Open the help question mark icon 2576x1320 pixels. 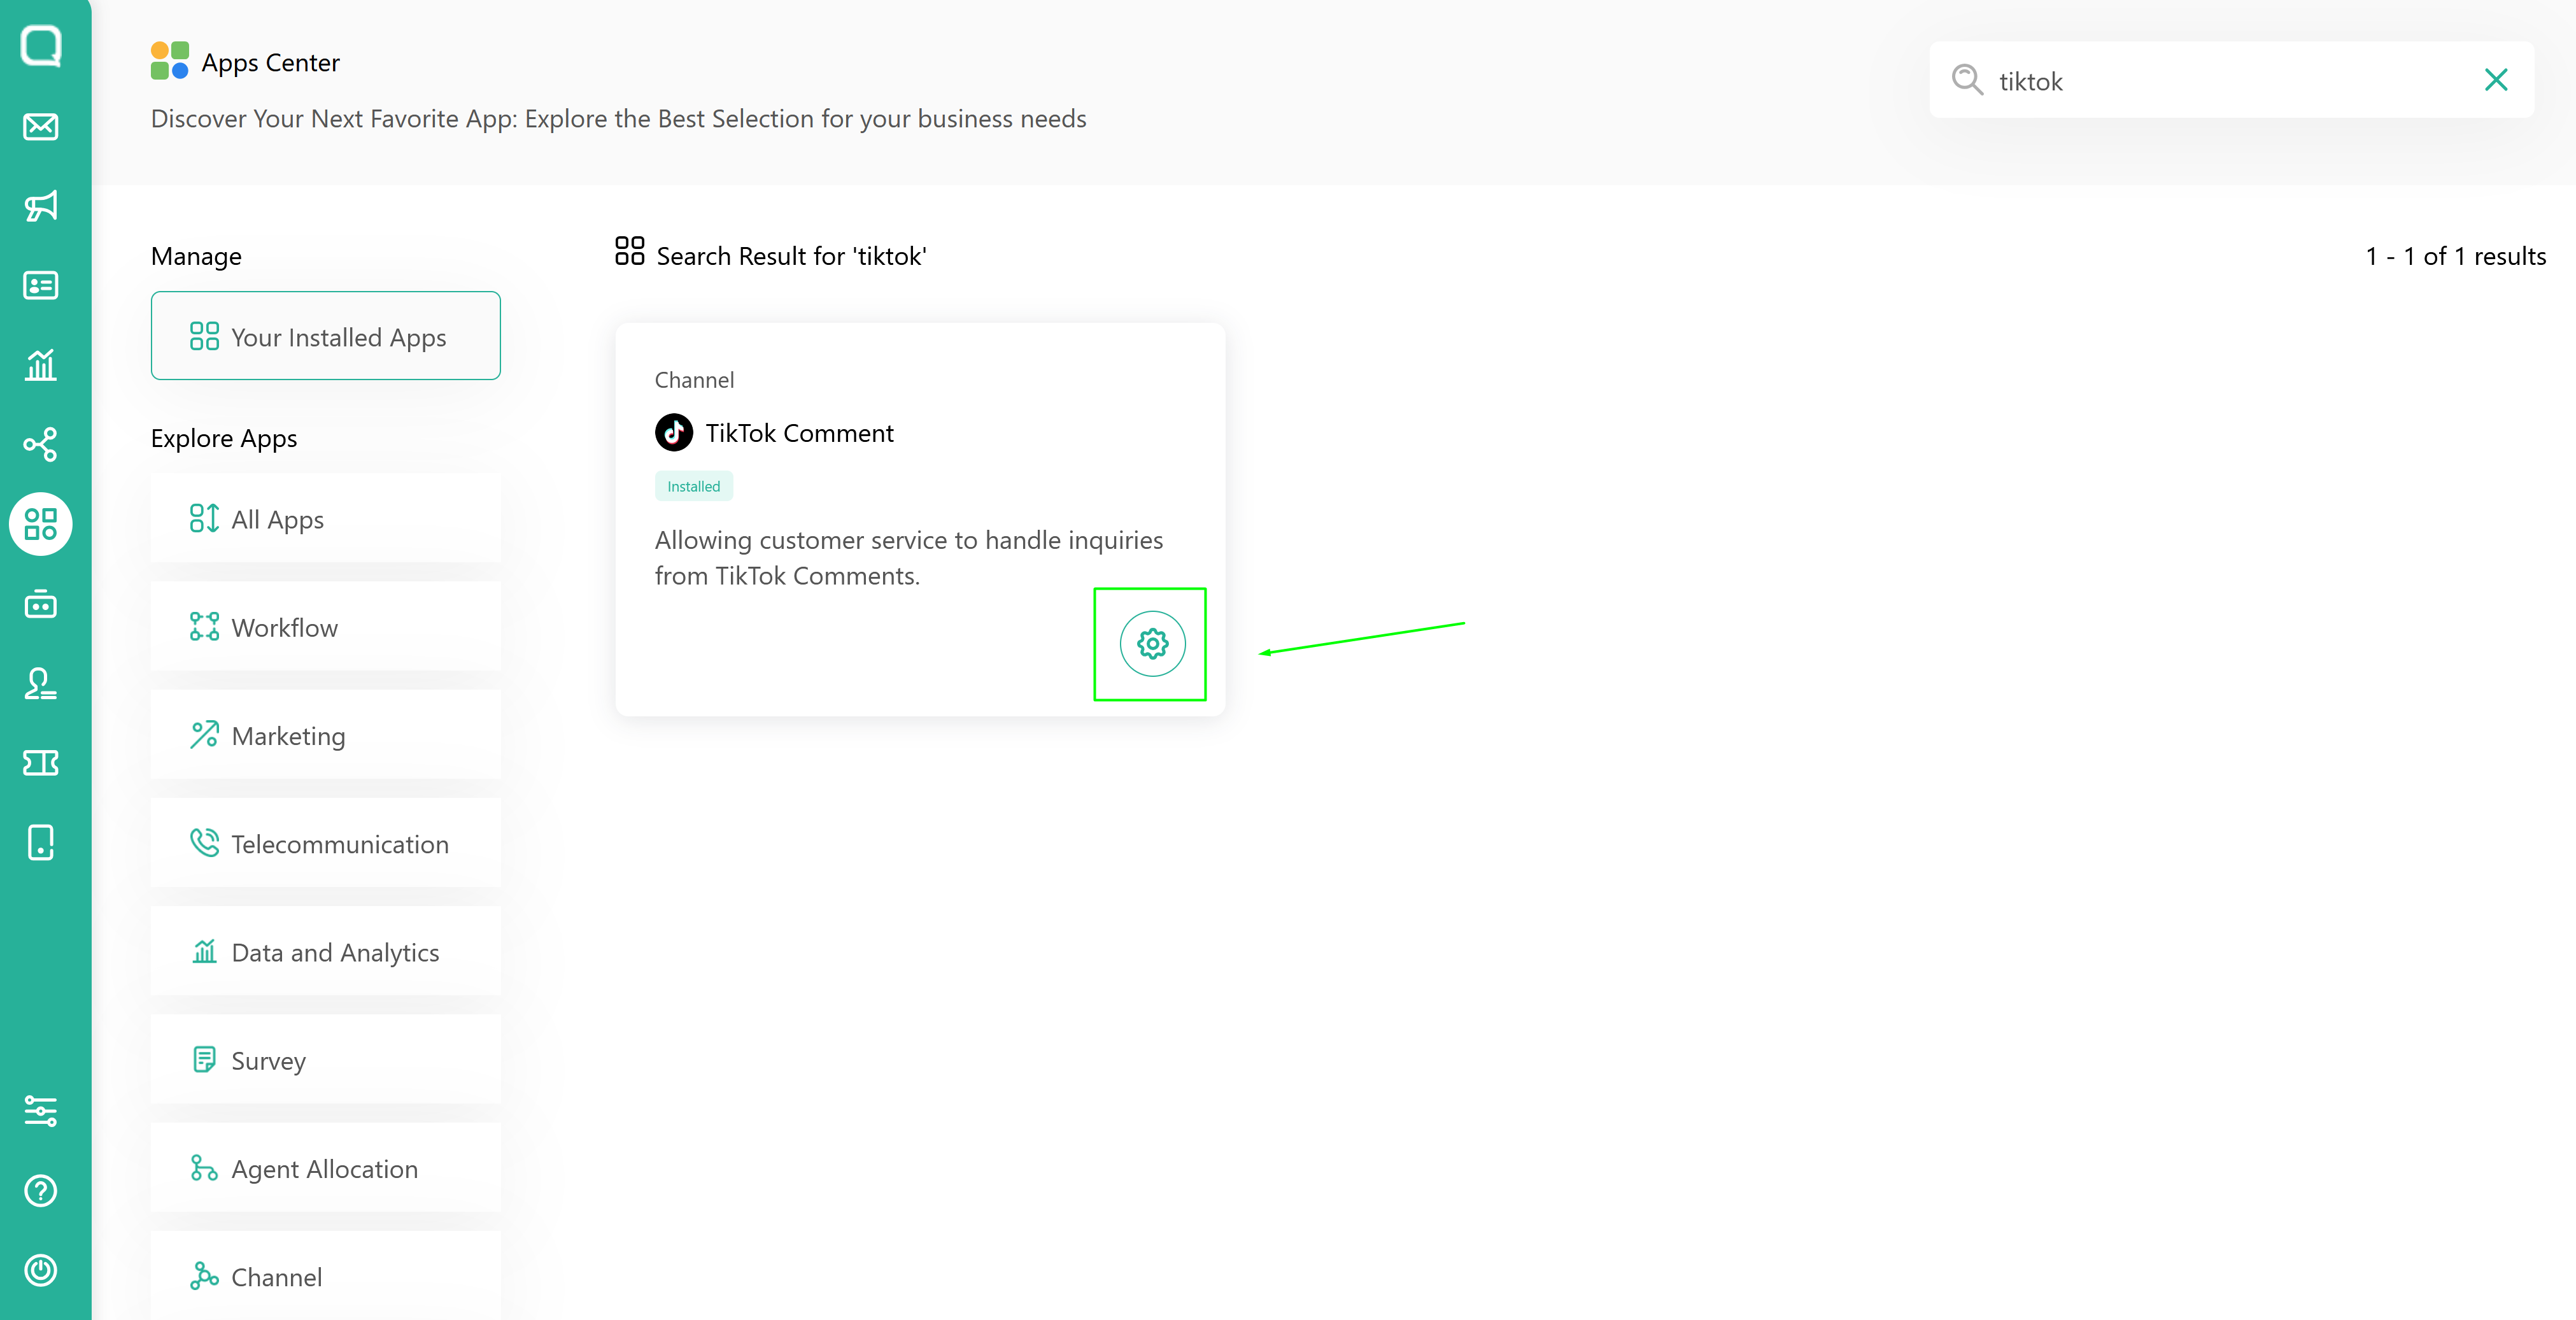click(41, 1191)
